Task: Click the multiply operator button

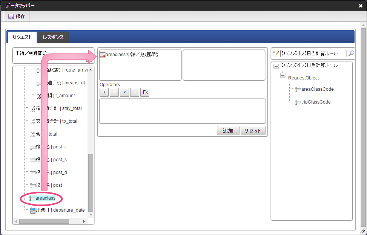Action: (124, 92)
